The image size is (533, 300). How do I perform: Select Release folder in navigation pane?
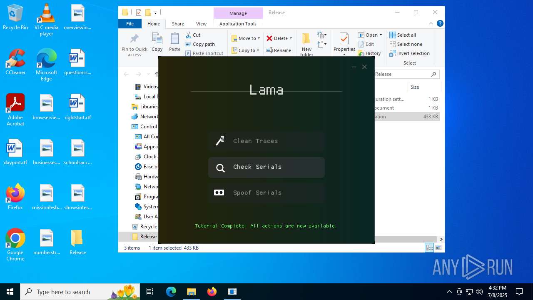[144, 237]
